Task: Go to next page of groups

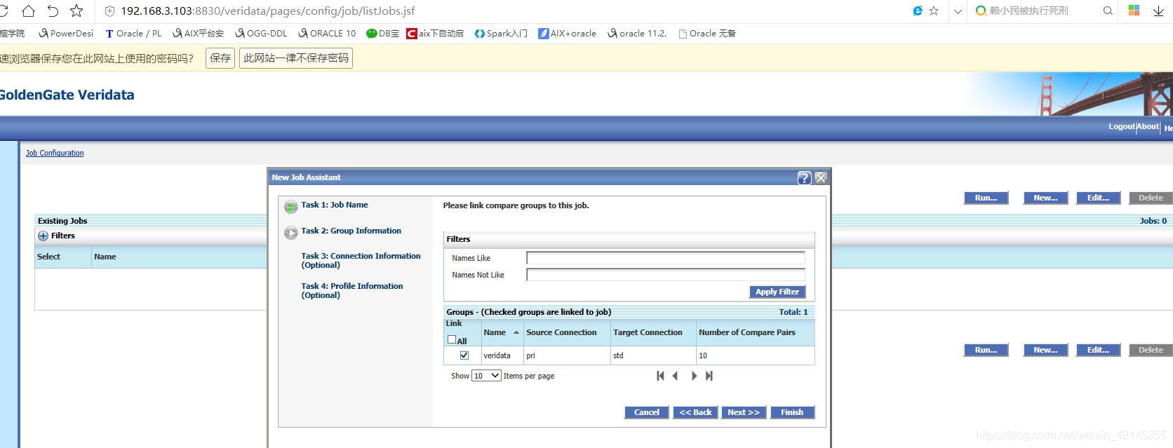Action: click(x=694, y=376)
